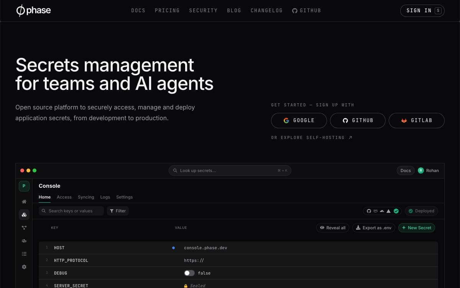The image size is (460, 288).
Task: Click the Sealed value text
Action: (198, 286)
